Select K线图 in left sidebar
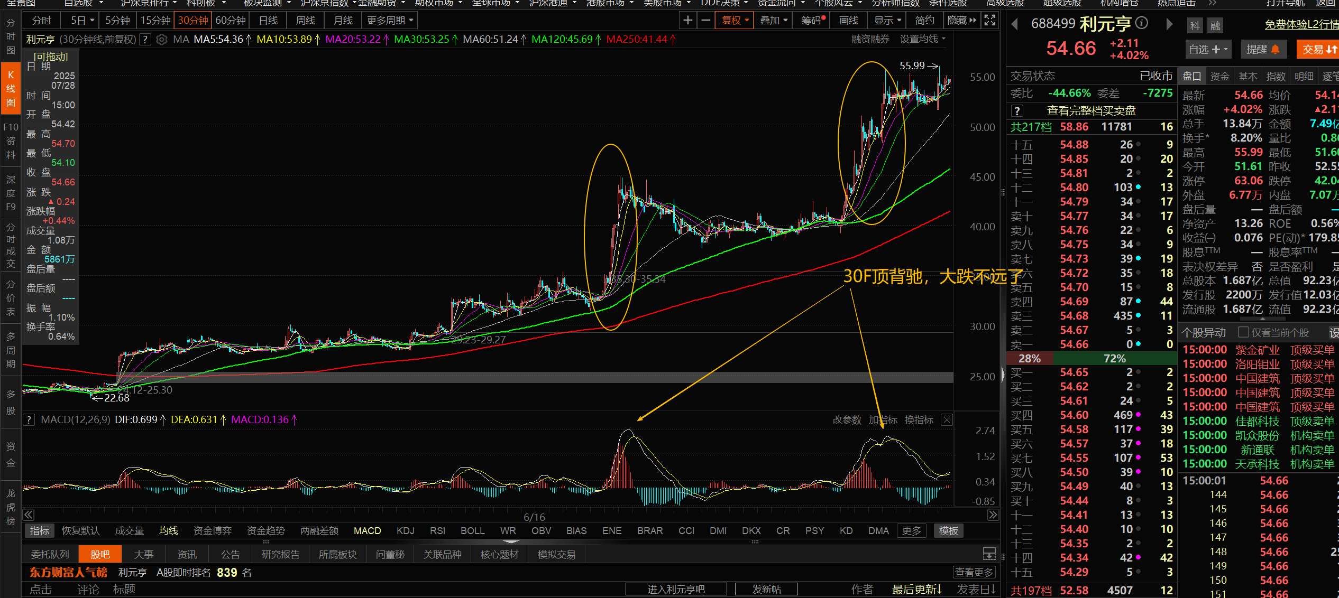The width and height of the screenshot is (1339, 598). tap(11, 88)
